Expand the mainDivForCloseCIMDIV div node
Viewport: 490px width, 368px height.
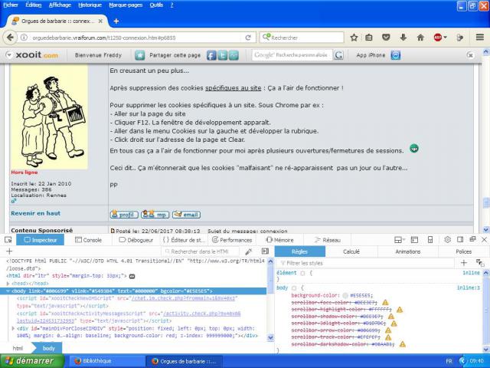point(13,328)
